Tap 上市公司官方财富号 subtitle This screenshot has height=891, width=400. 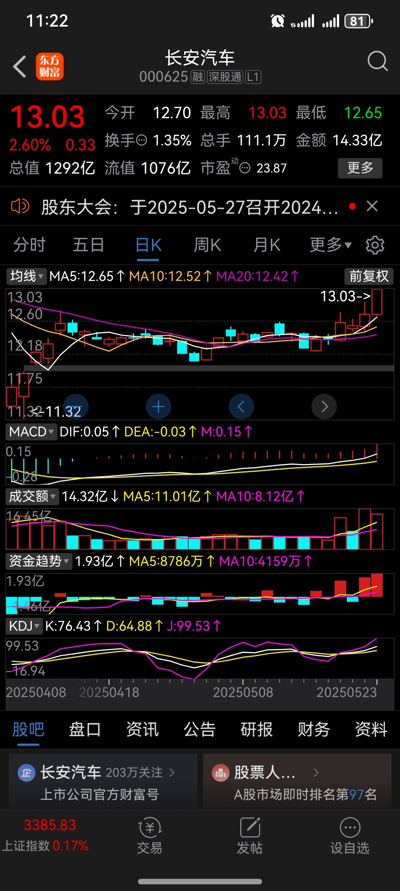[x=100, y=794]
